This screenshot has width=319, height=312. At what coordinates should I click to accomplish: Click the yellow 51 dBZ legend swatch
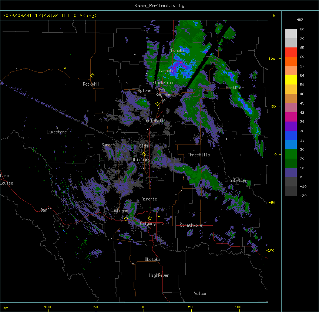coord(291,80)
